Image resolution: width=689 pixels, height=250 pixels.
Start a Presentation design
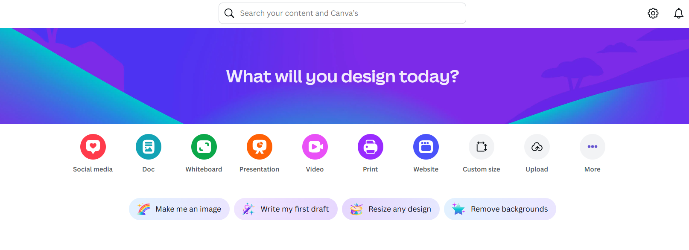point(260,147)
